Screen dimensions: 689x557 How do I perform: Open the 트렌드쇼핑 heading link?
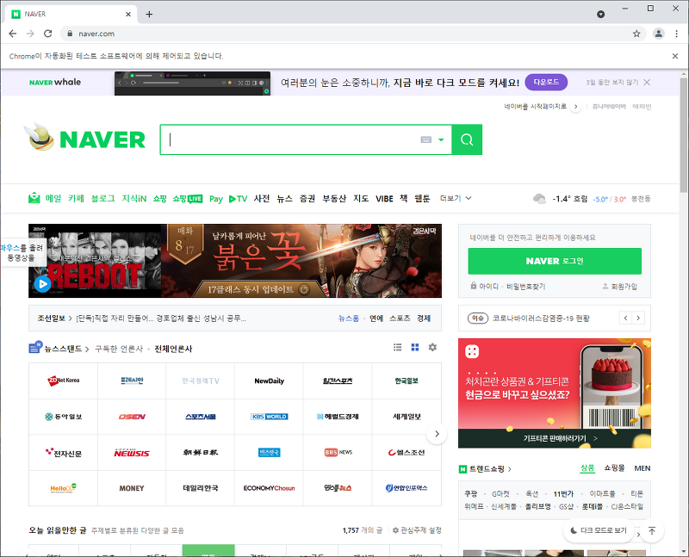point(485,468)
